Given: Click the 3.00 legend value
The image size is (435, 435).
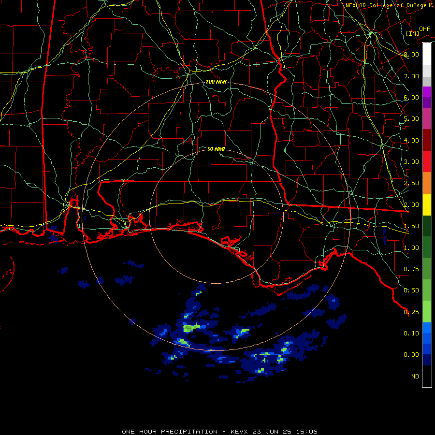Looking at the screenshot, I should click(x=411, y=162).
